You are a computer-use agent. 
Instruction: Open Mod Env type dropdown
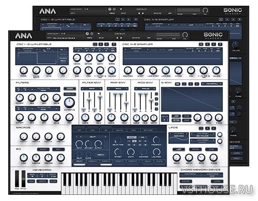pyautogui.click(x=145, y=89)
